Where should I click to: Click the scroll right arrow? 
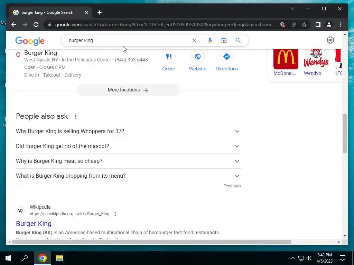pos(339,242)
